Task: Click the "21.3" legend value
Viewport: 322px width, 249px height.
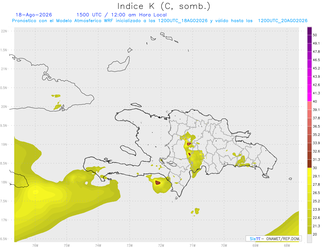Action: (316, 226)
